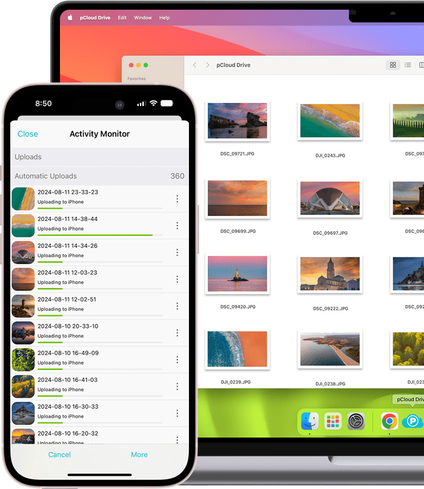Open the Apple menu
Viewport: 424px width, 489px height.
coord(70,18)
